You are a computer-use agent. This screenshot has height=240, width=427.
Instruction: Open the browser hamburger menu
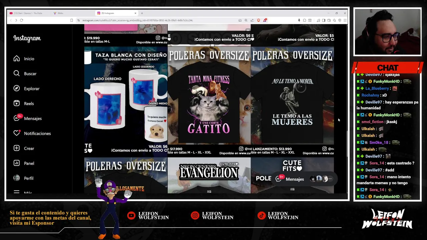coord(345,20)
